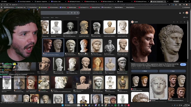Viewport: 191px width, 107px height.
Task: Go to the next image in the preview panel
Action: [x=177, y=22]
